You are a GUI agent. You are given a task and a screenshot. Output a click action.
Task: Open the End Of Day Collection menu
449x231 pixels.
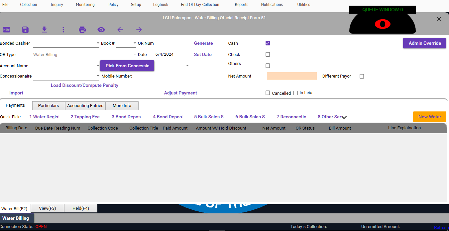[x=200, y=5]
